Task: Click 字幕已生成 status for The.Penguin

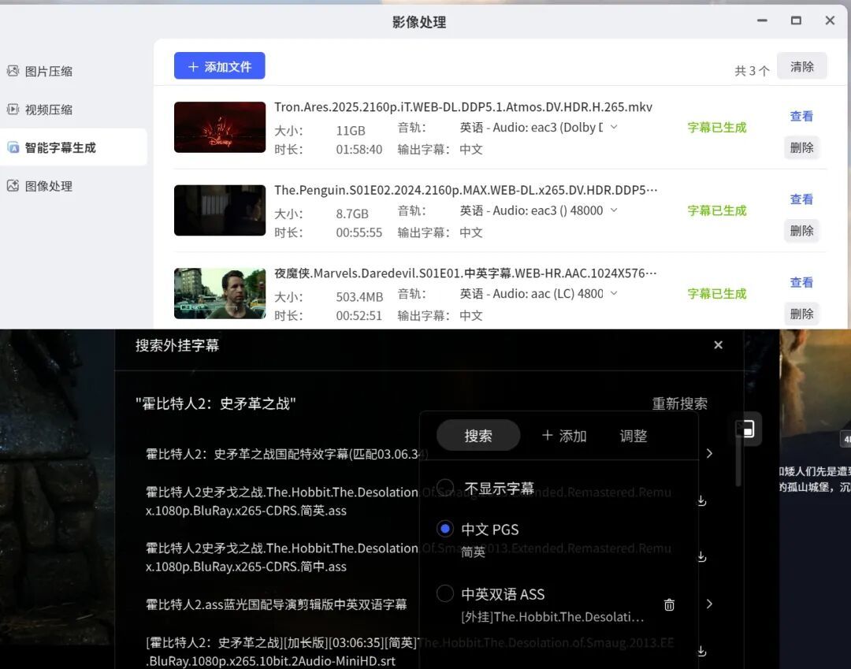Action: tap(716, 210)
